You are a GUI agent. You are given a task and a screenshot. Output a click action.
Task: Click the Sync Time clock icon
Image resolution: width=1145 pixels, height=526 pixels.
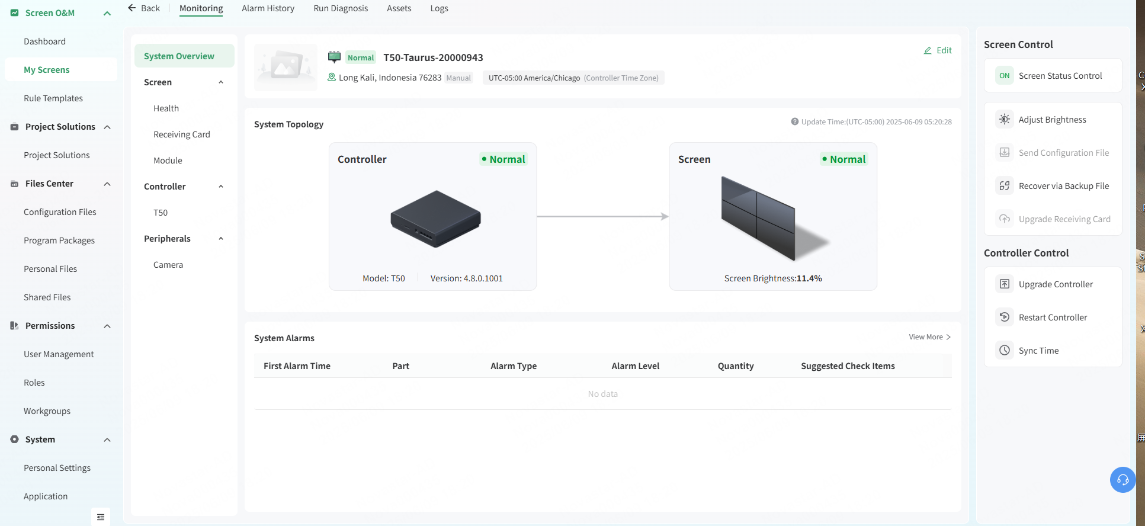click(x=1005, y=350)
